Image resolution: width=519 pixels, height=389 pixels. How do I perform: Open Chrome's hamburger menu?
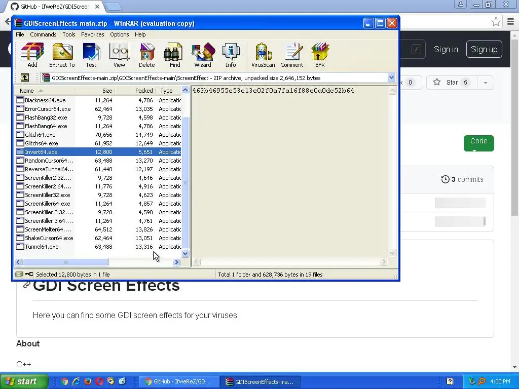[511, 22]
